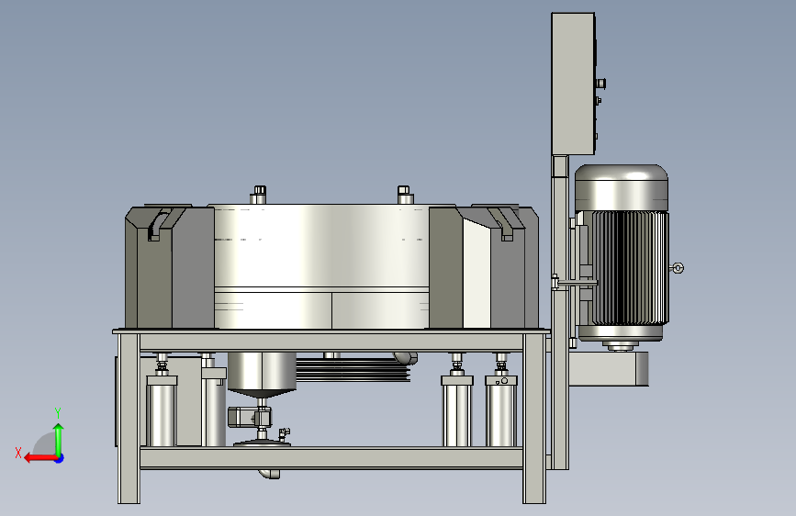
Task: Select the right bolt on top of the drum
Action: (x=404, y=195)
